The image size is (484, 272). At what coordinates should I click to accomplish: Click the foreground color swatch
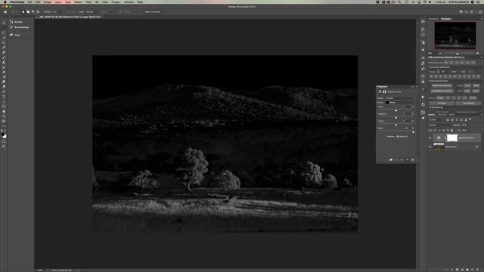pos(3,134)
